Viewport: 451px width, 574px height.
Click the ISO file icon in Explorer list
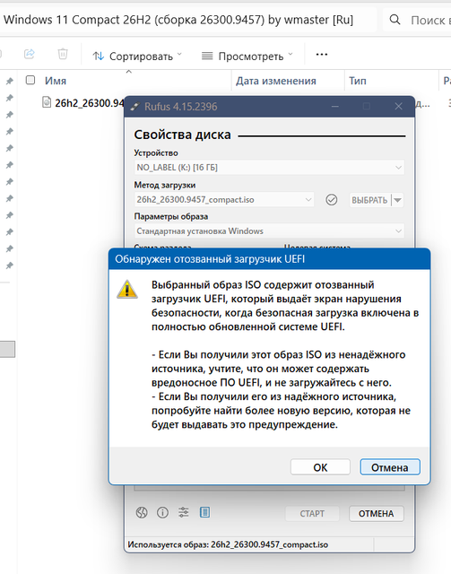47,102
